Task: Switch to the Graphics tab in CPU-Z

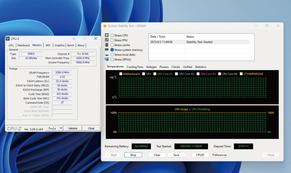Action: point(59,45)
